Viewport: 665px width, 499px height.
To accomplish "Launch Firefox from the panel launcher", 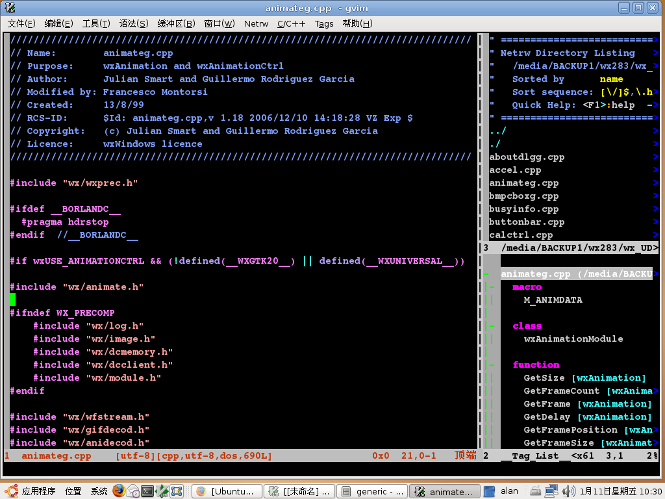I will click(x=119, y=491).
